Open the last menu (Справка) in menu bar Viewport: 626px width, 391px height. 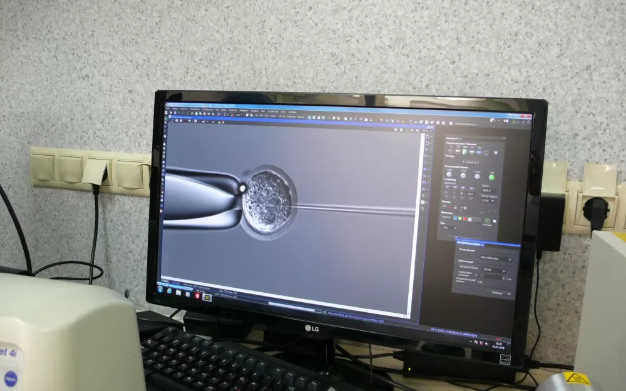click(292, 112)
